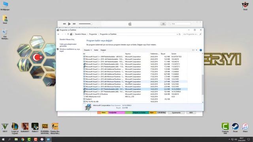Open PUBG desktop shortcut
The image size is (253, 142).
(x=45, y=128)
